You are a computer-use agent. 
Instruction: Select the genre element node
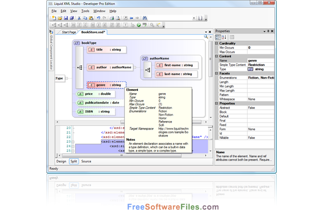(x=107, y=85)
